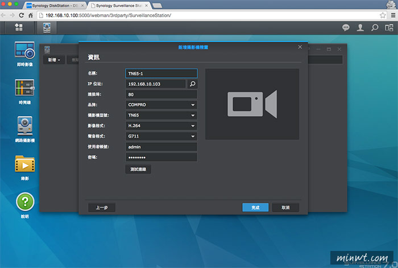Focus the password field
The image size is (398, 268).
161,157
